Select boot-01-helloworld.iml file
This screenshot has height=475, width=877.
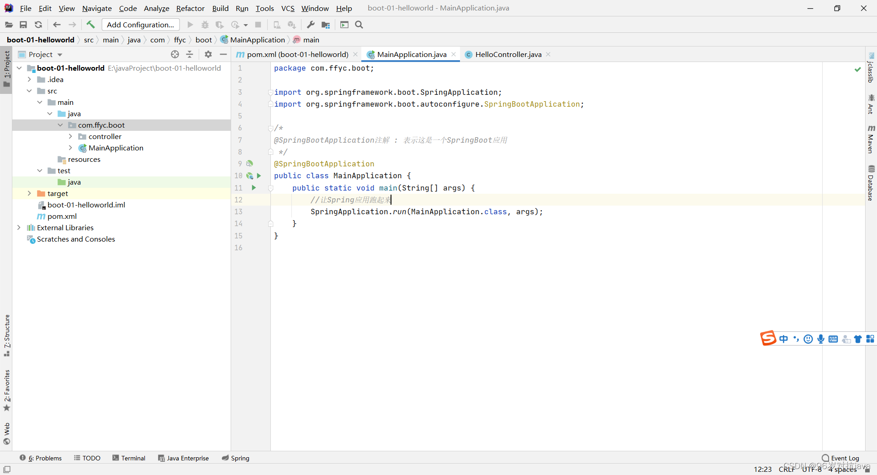click(86, 205)
